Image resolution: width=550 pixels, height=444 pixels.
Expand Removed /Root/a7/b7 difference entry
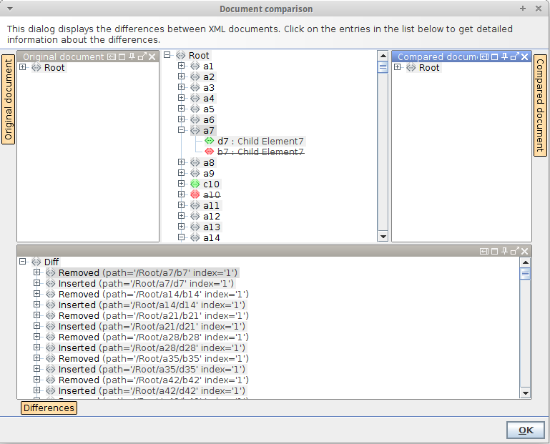36,272
